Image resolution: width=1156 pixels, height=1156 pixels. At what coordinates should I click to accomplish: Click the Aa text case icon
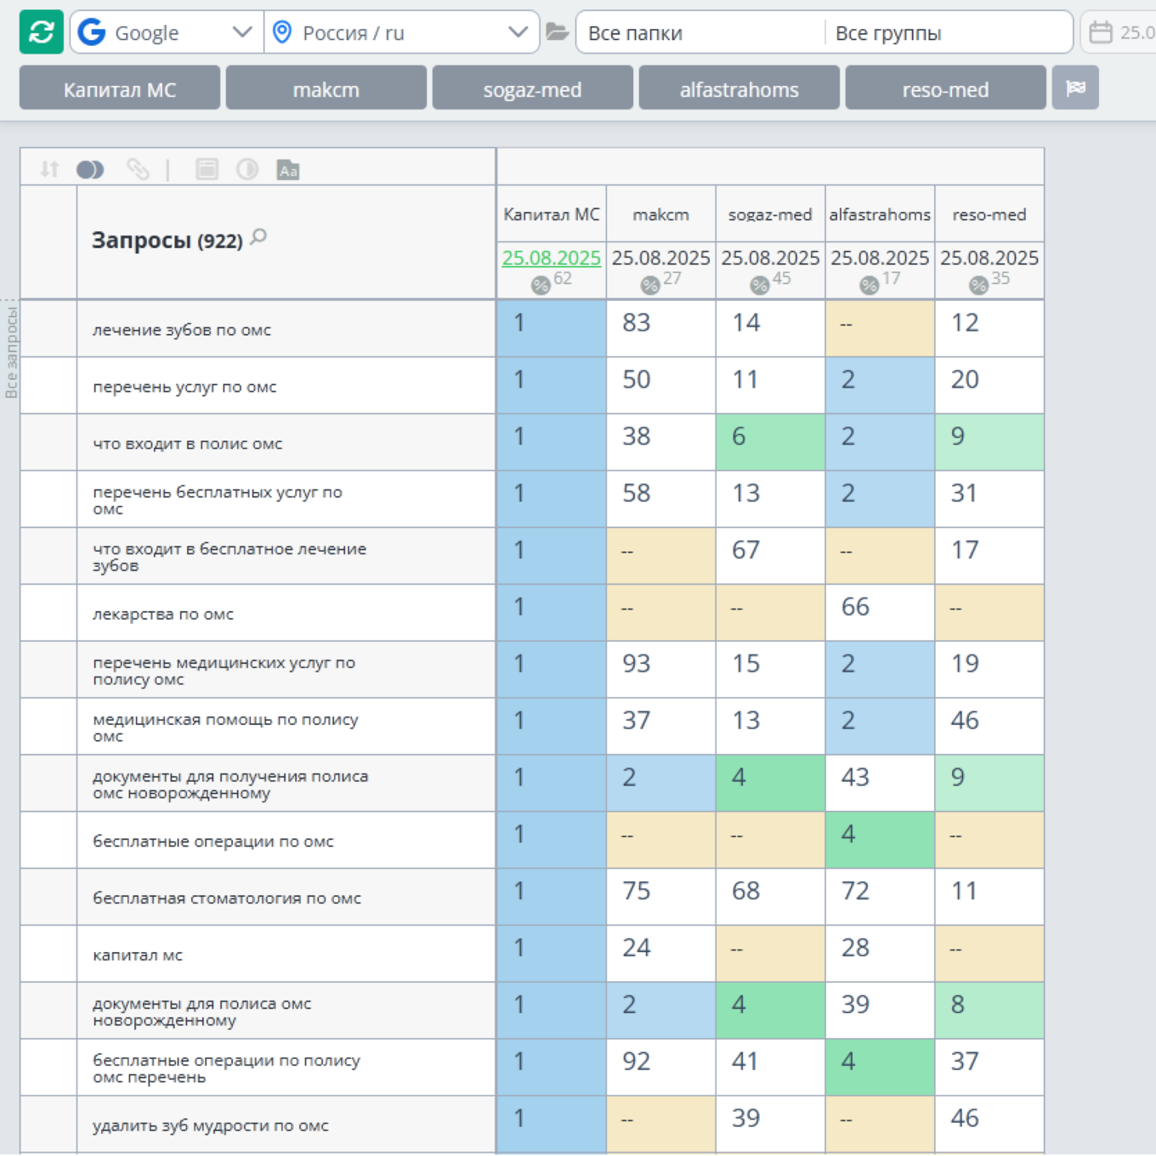(x=288, y=170)
